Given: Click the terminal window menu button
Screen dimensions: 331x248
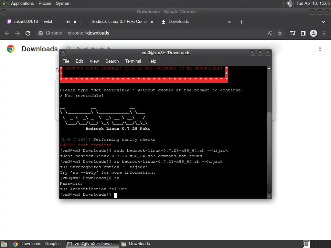Looking at the screenshot, I should [x=63, y=53].
